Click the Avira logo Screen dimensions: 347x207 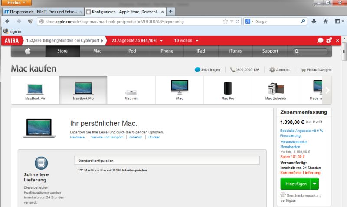point(12,41)
